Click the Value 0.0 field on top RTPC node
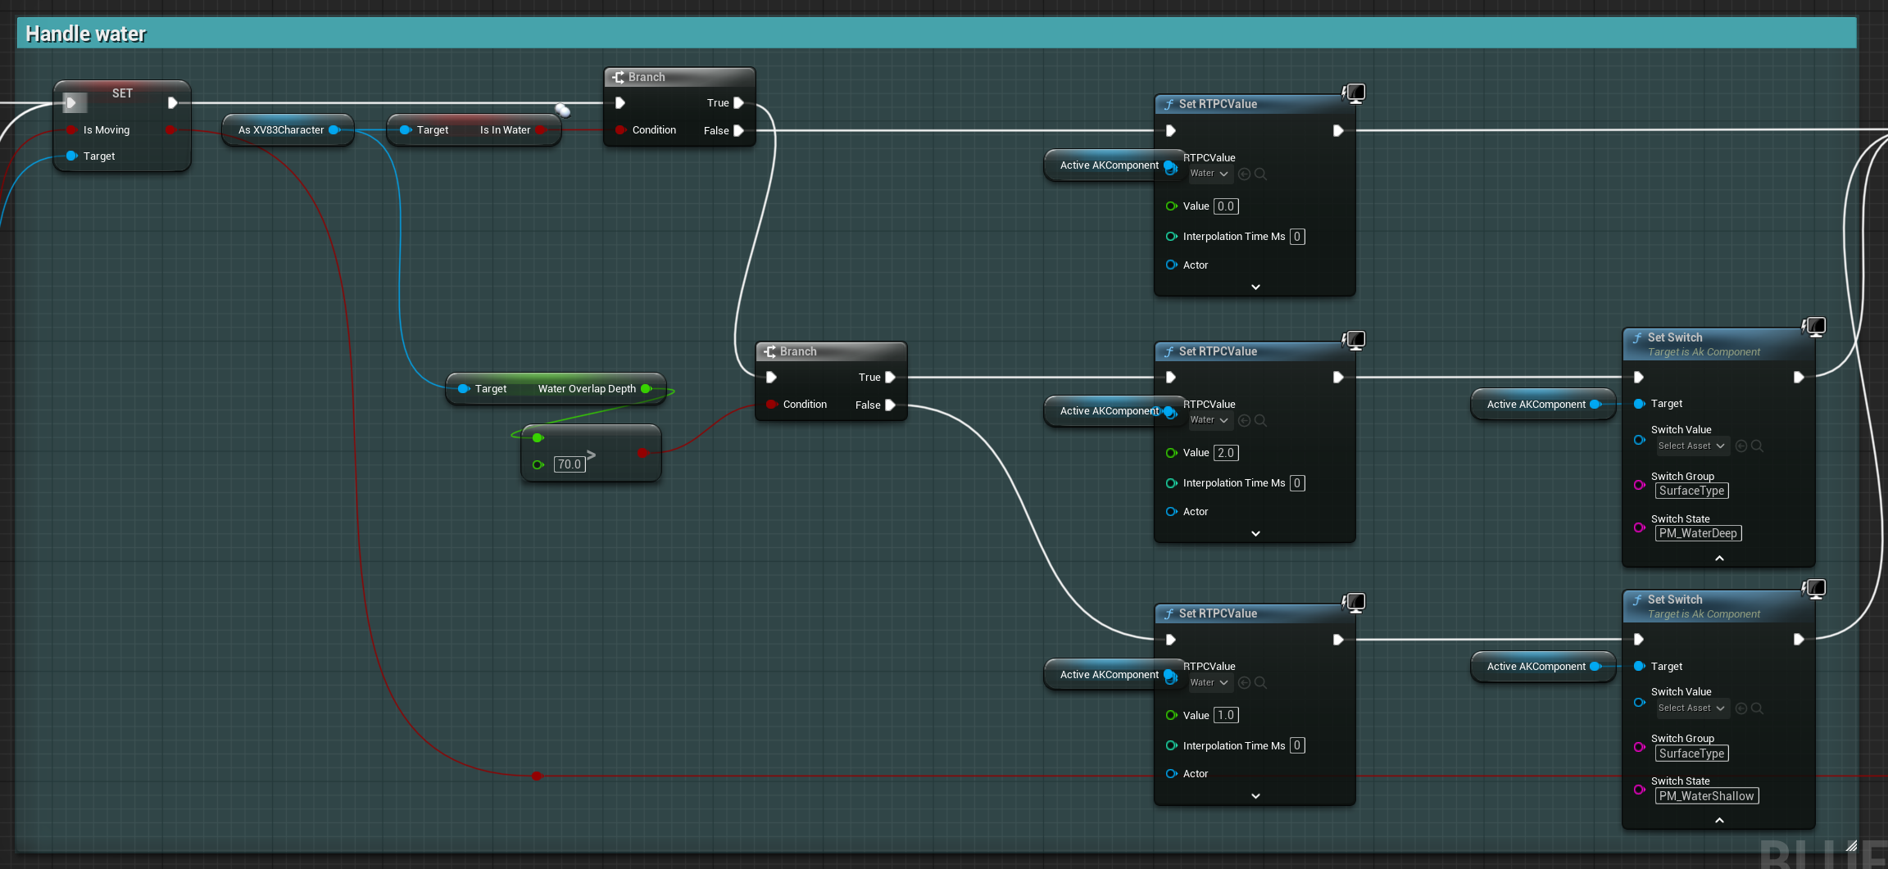The image size is (1888, 869). (1226, 206)
